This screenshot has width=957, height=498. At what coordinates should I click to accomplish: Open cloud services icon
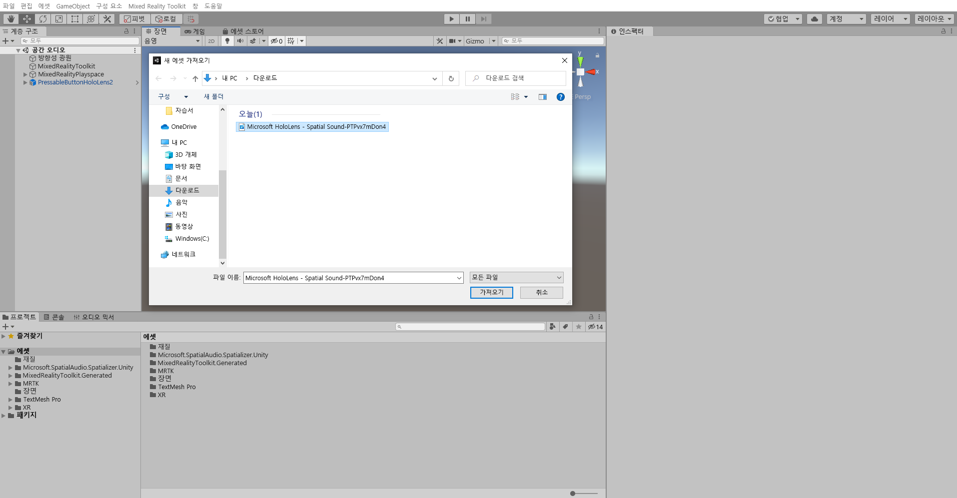[x=815, y=19]
